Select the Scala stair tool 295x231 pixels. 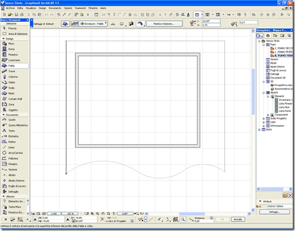tap(14, 88)
